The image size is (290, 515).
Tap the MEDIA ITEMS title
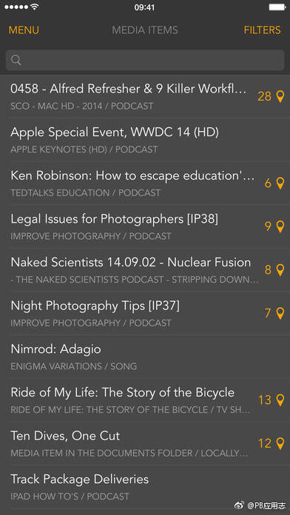(145, 30)
